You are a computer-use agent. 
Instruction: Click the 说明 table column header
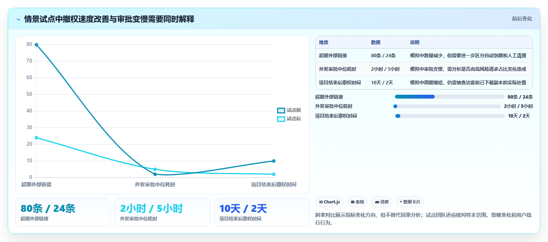415,43
